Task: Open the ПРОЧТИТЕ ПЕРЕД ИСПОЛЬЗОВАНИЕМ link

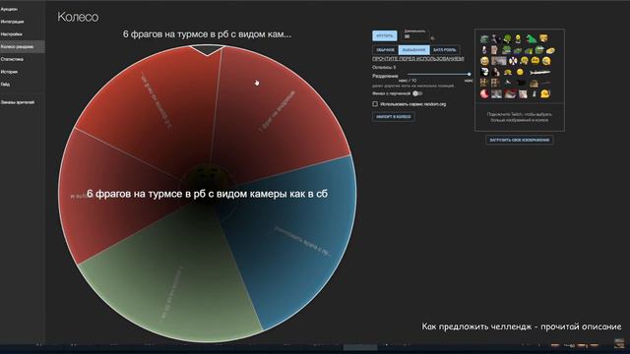Action: point(417,59)
